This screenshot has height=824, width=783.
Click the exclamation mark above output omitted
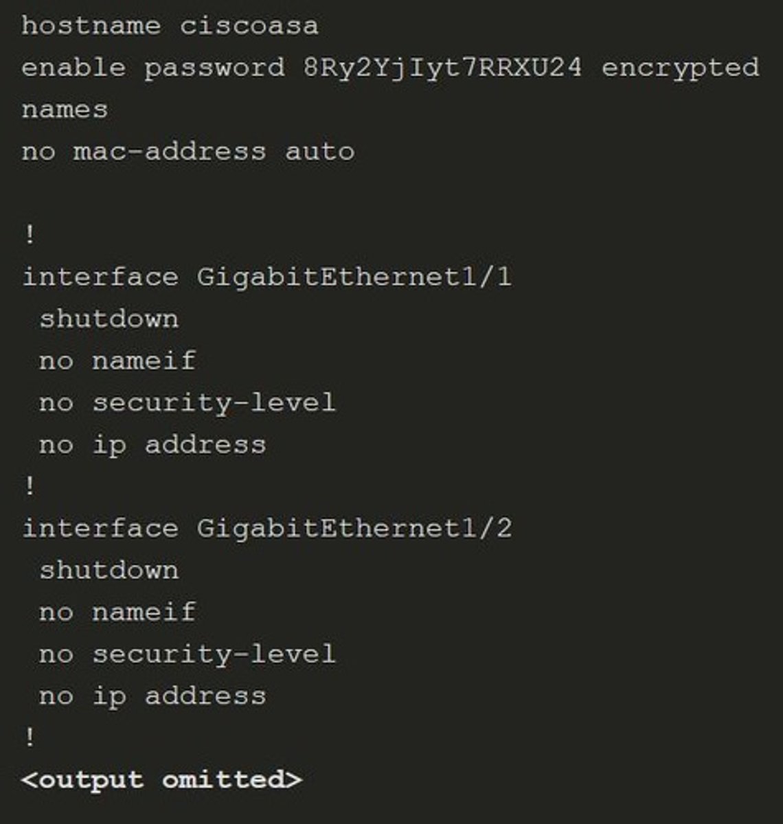point(29,737)
